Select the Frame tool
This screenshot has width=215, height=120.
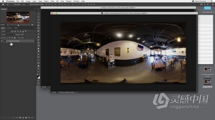pos(38,25)
